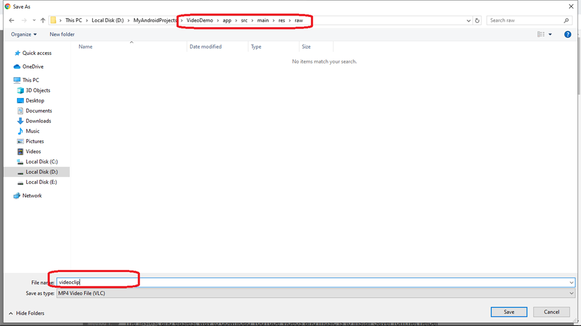Expand the address bar history dropdown
581x326 pixels.
tap(468, 21)
